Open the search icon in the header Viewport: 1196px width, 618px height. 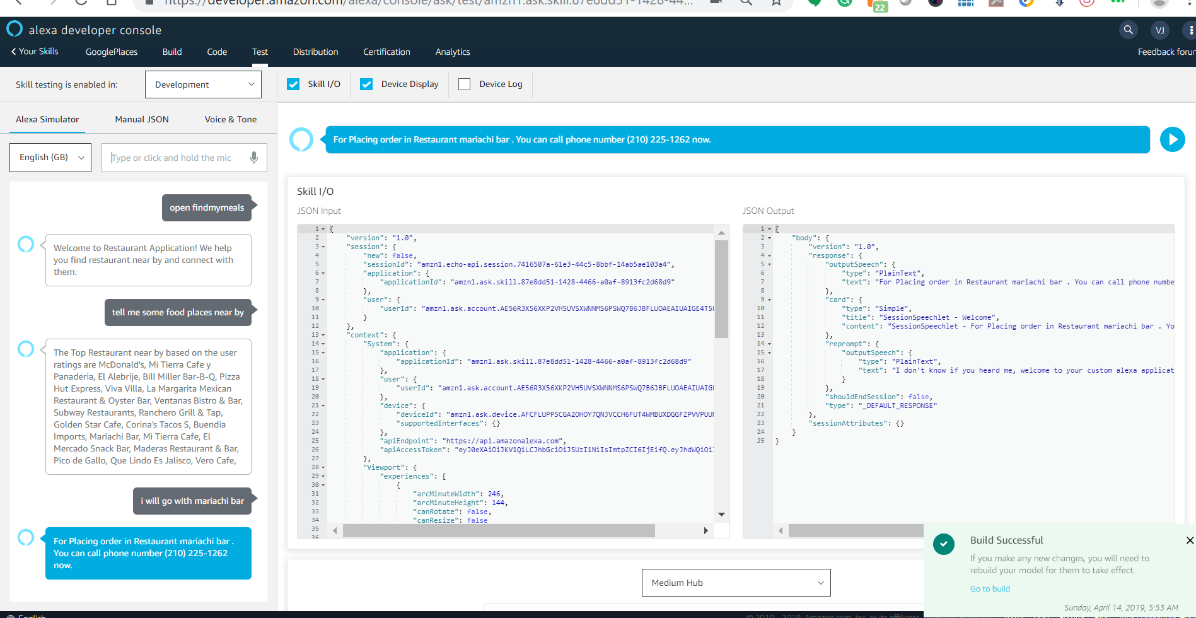click(1128, 30)
